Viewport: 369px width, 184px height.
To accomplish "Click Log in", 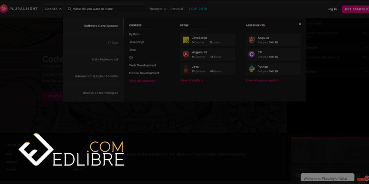I will click(x=332, y=9).
